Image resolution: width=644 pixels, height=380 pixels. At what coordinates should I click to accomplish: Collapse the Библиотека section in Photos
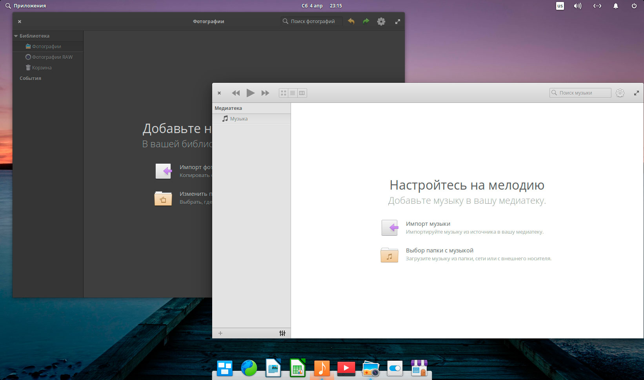tap(16, 36)
